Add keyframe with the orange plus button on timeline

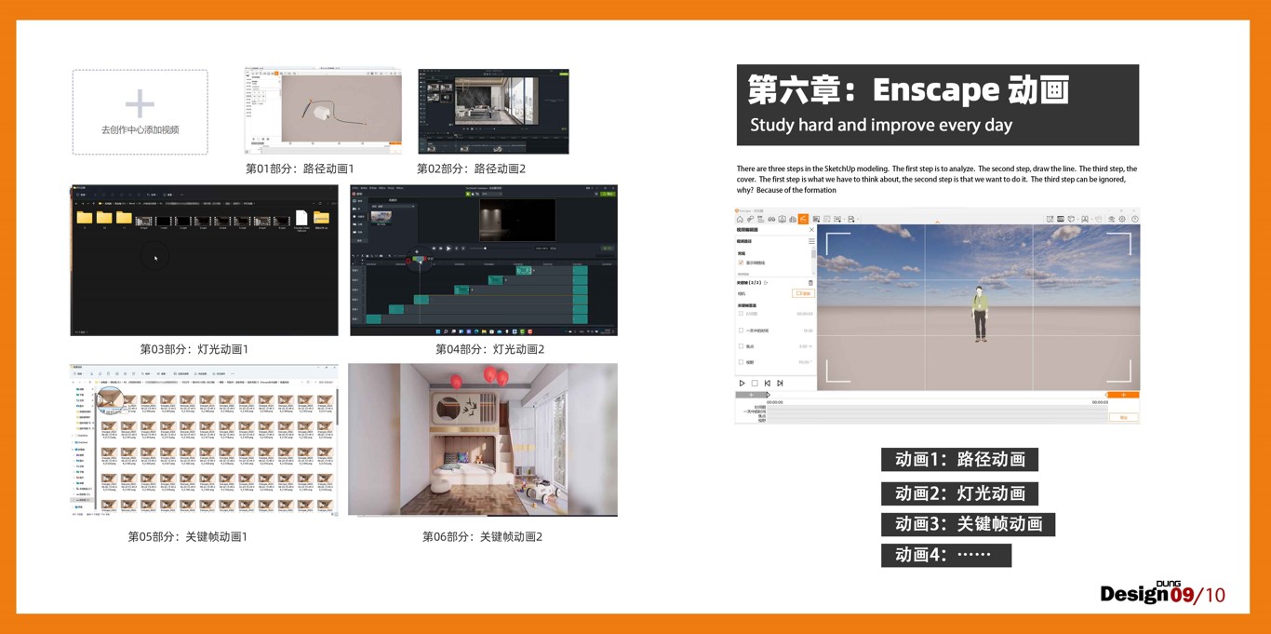click(1123, 395)
